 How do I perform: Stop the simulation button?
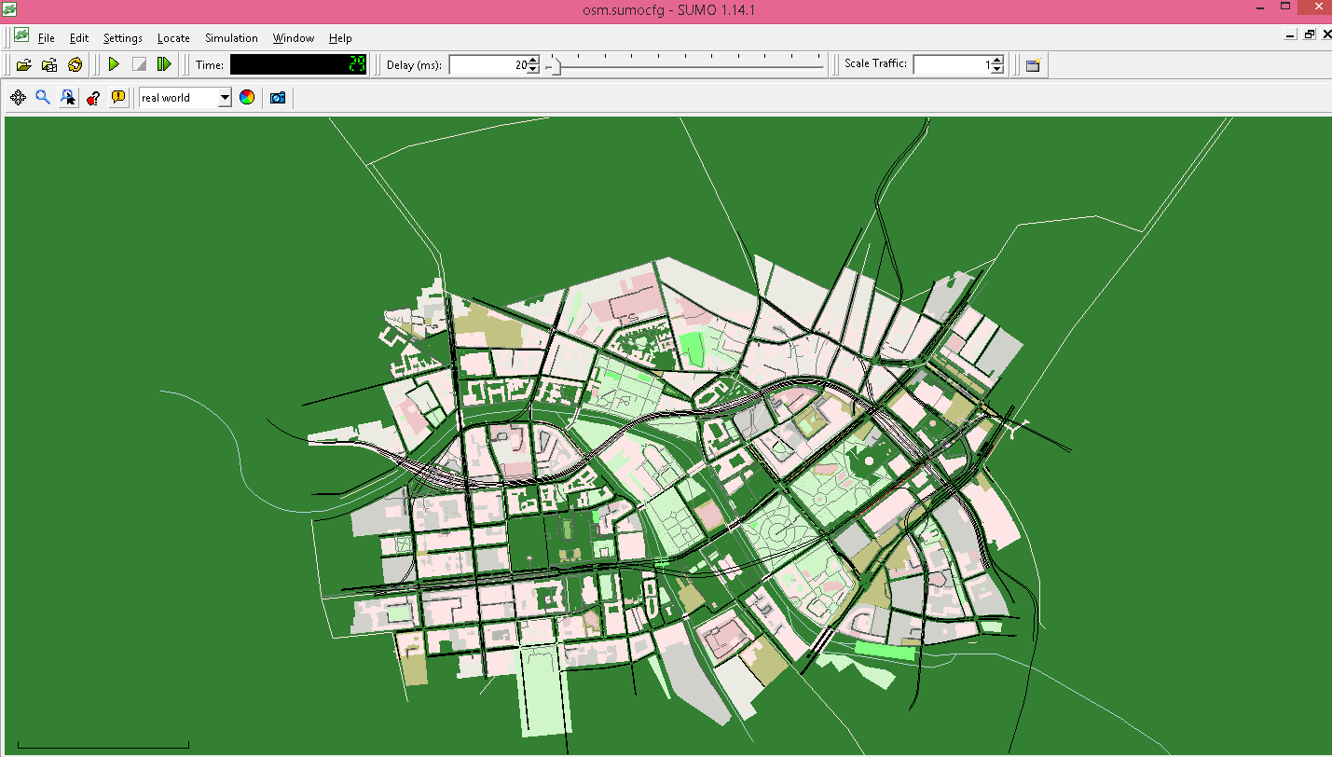click(139, 64)
